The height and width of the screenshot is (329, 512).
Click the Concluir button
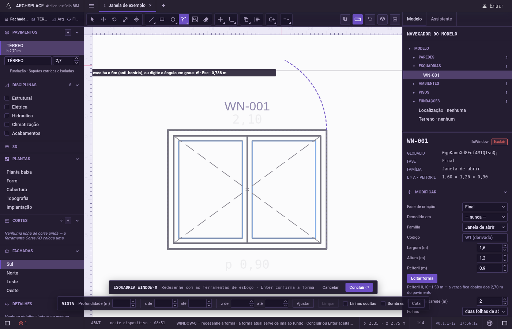pos(359,287)
